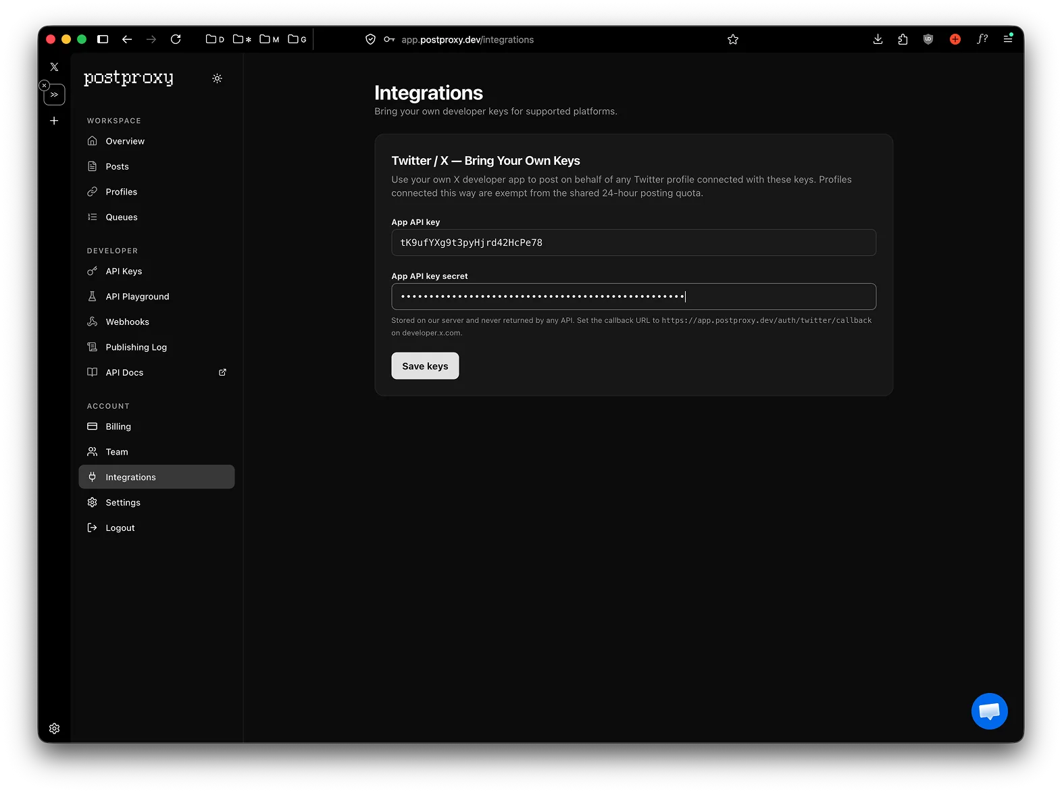1062x793 pixels.
Task: Click the postproxy logo
Action: pos(128,78)
